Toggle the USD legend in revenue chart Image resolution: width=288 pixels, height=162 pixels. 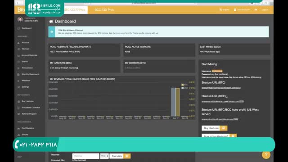[184, 88]
